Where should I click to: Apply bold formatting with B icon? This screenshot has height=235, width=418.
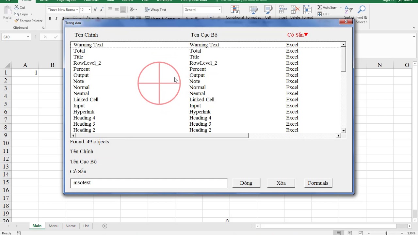(50, 19)
